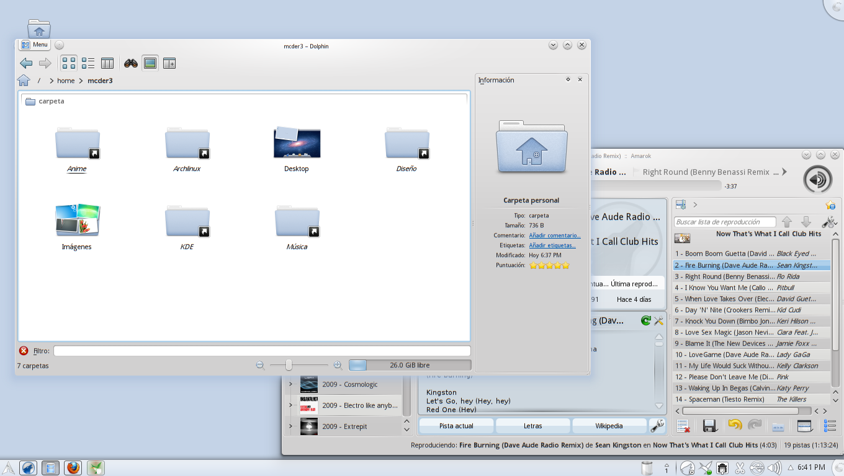Image resolution: width=844 pixels, height=476 pixels.
Task: Open the Dolphin Menu button
Action: click(x=34, y=45)
